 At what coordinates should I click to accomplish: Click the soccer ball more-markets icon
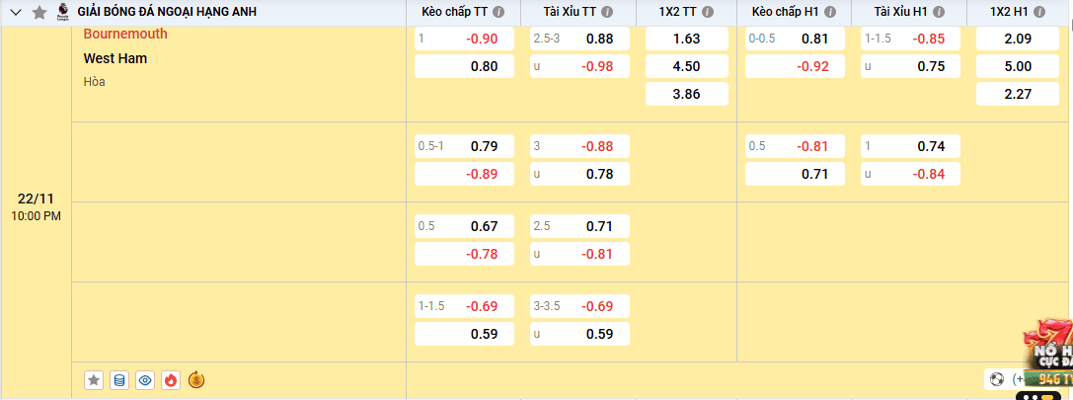997,379
